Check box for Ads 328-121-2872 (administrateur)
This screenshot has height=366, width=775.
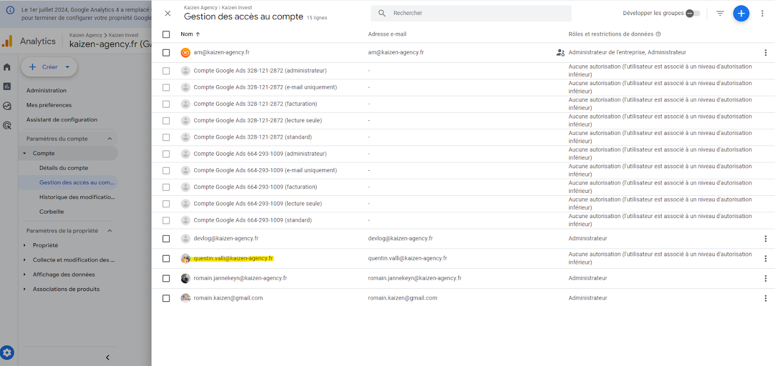166,71
